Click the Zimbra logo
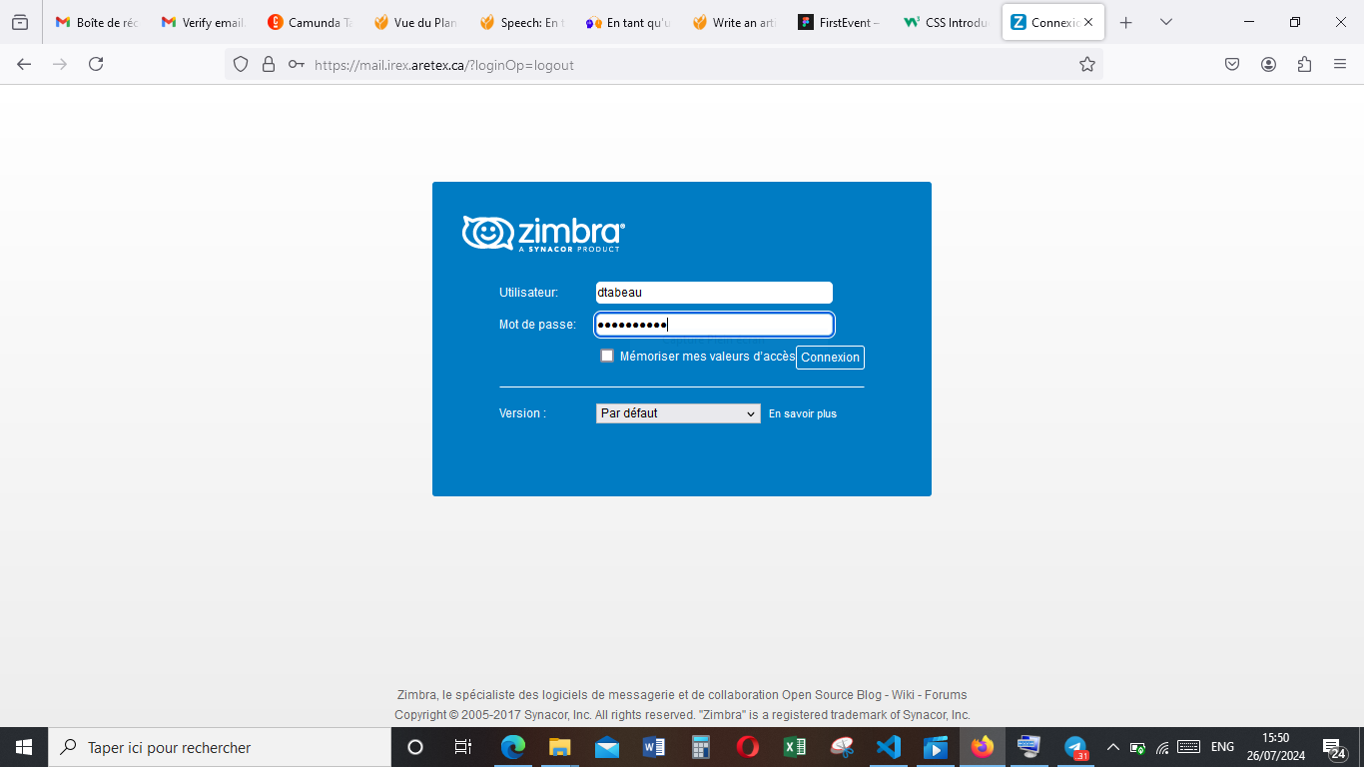 543,234
